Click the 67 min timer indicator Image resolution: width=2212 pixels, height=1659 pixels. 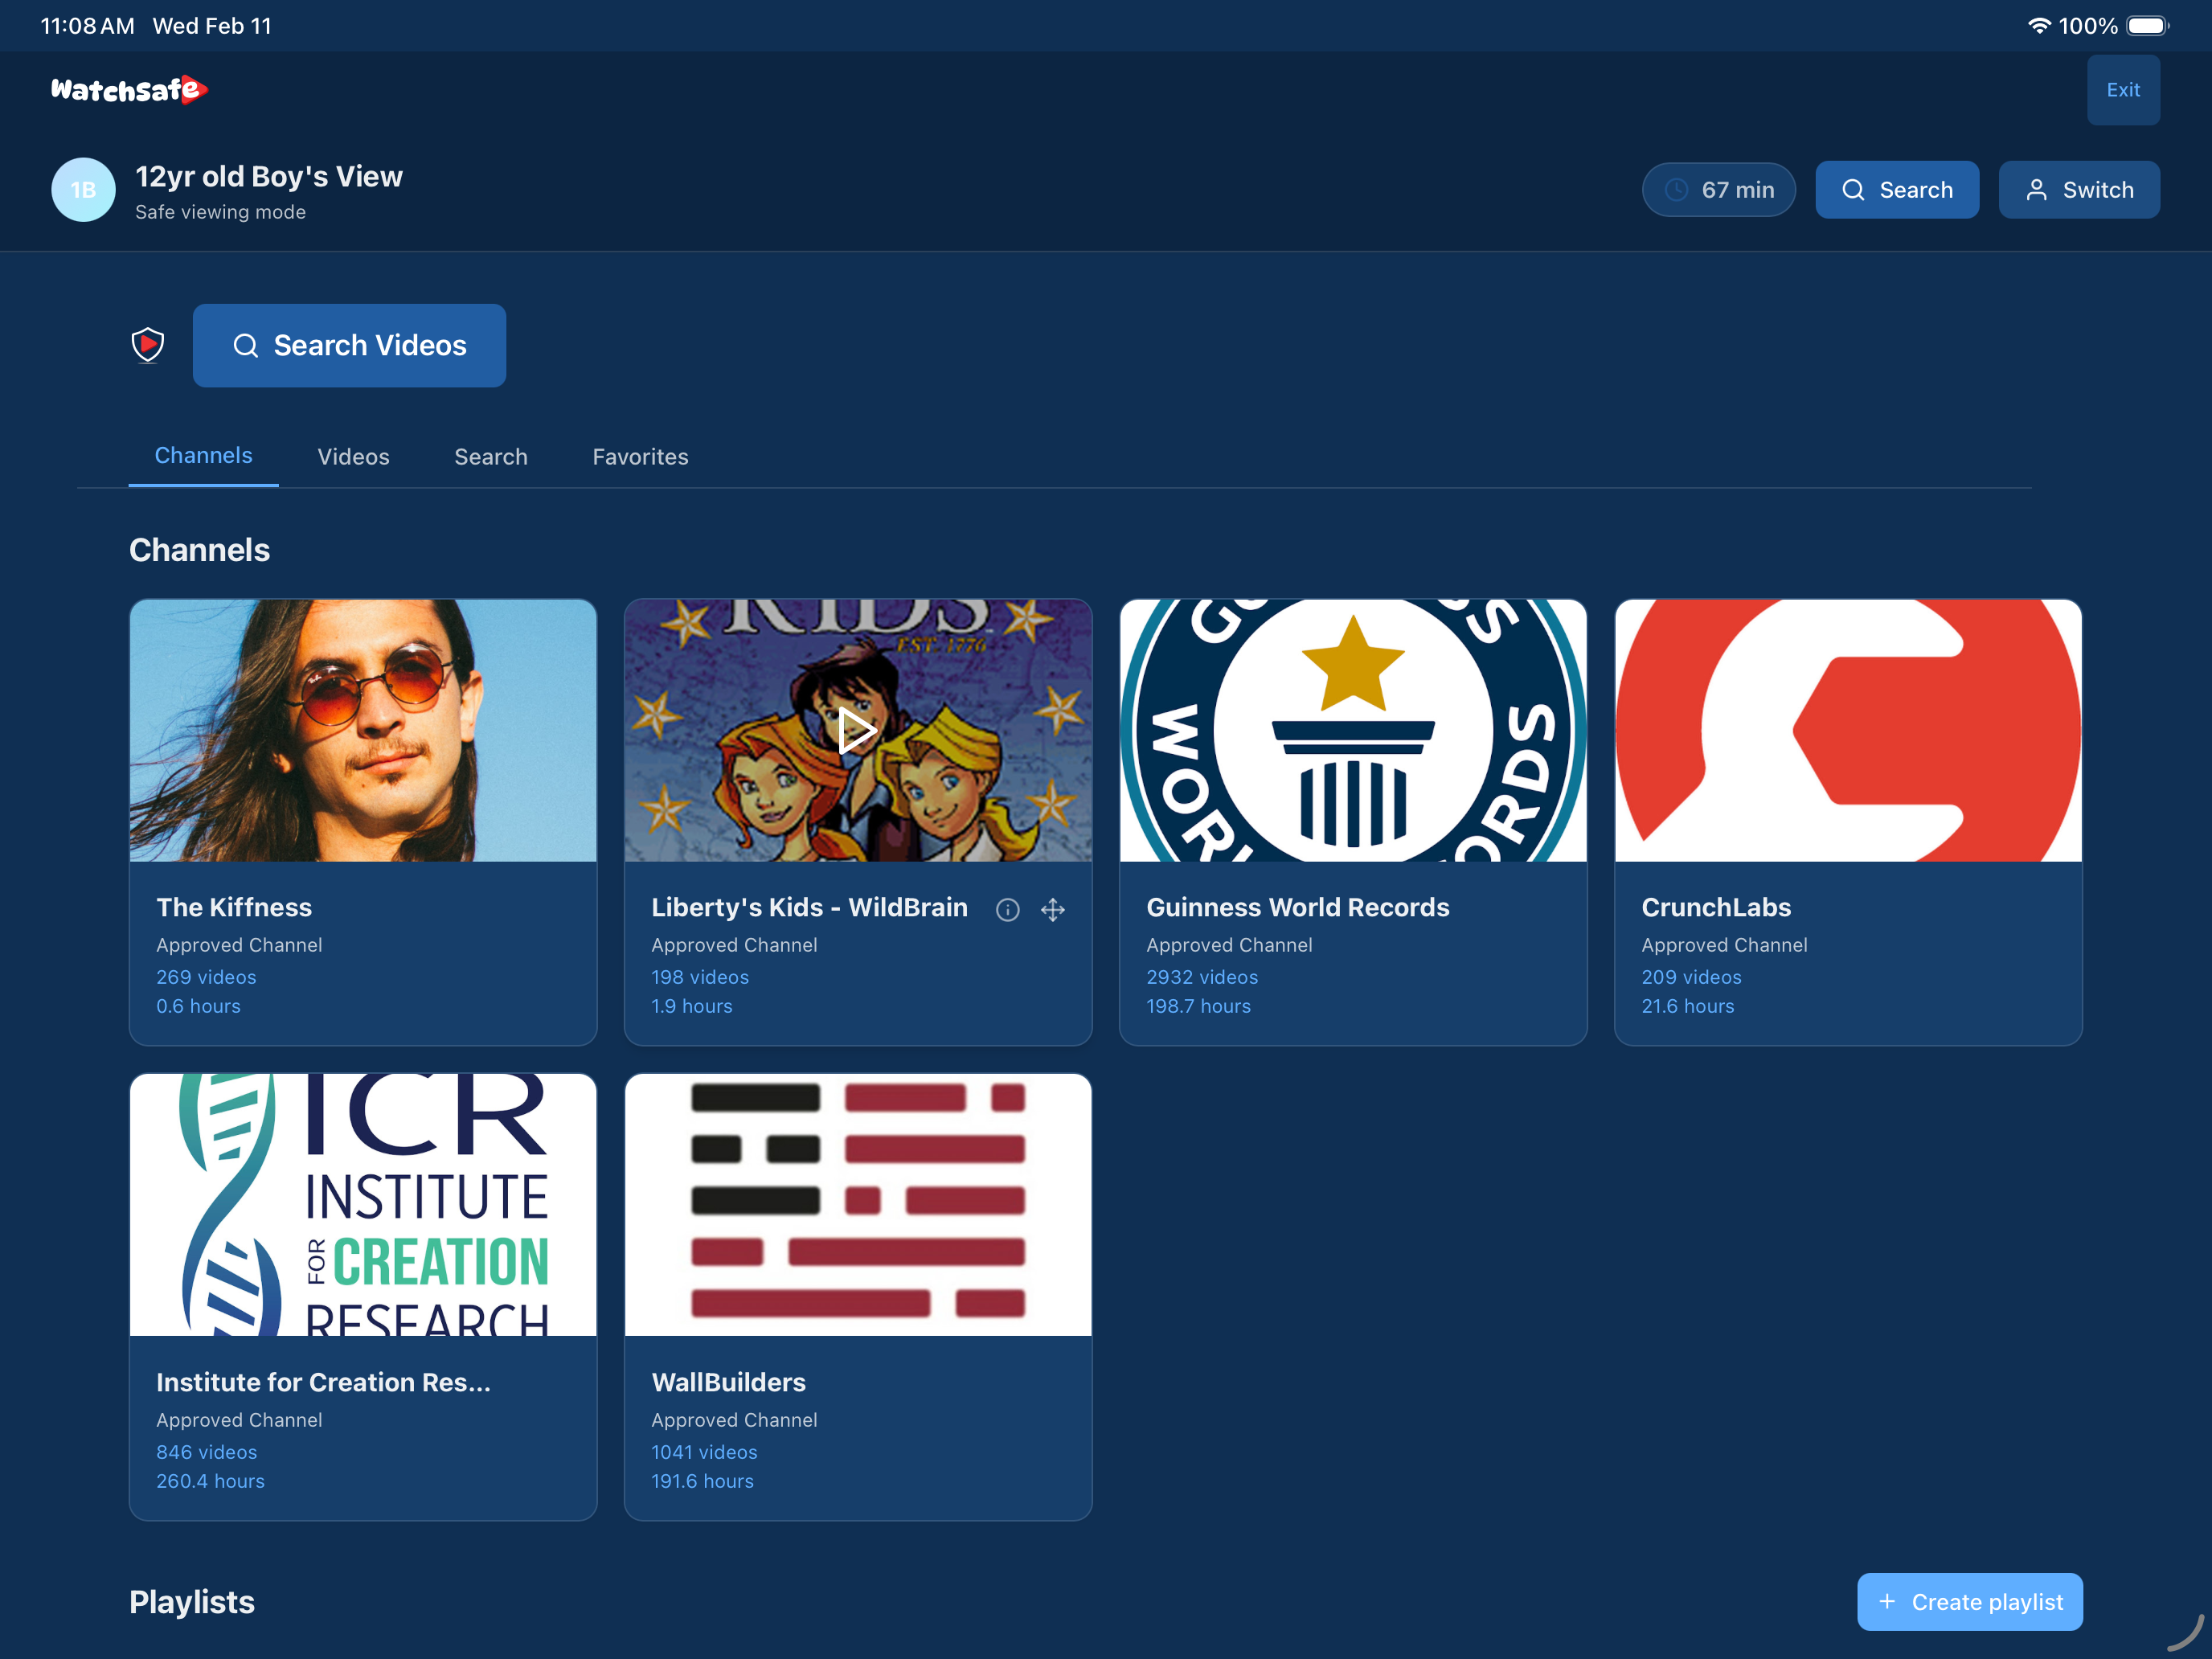pyautogui.click(x=1718, y=190)
